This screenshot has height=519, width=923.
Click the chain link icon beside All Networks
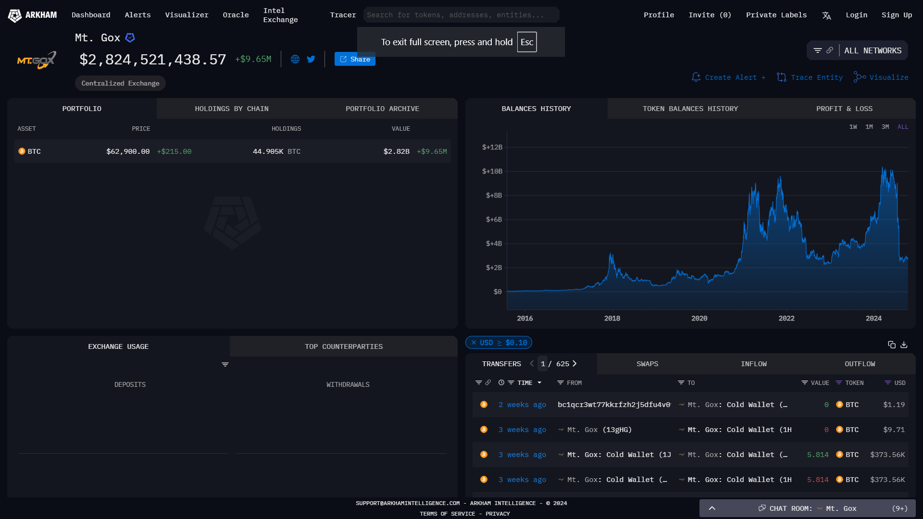pyautogui.click(x=830, y=50)
